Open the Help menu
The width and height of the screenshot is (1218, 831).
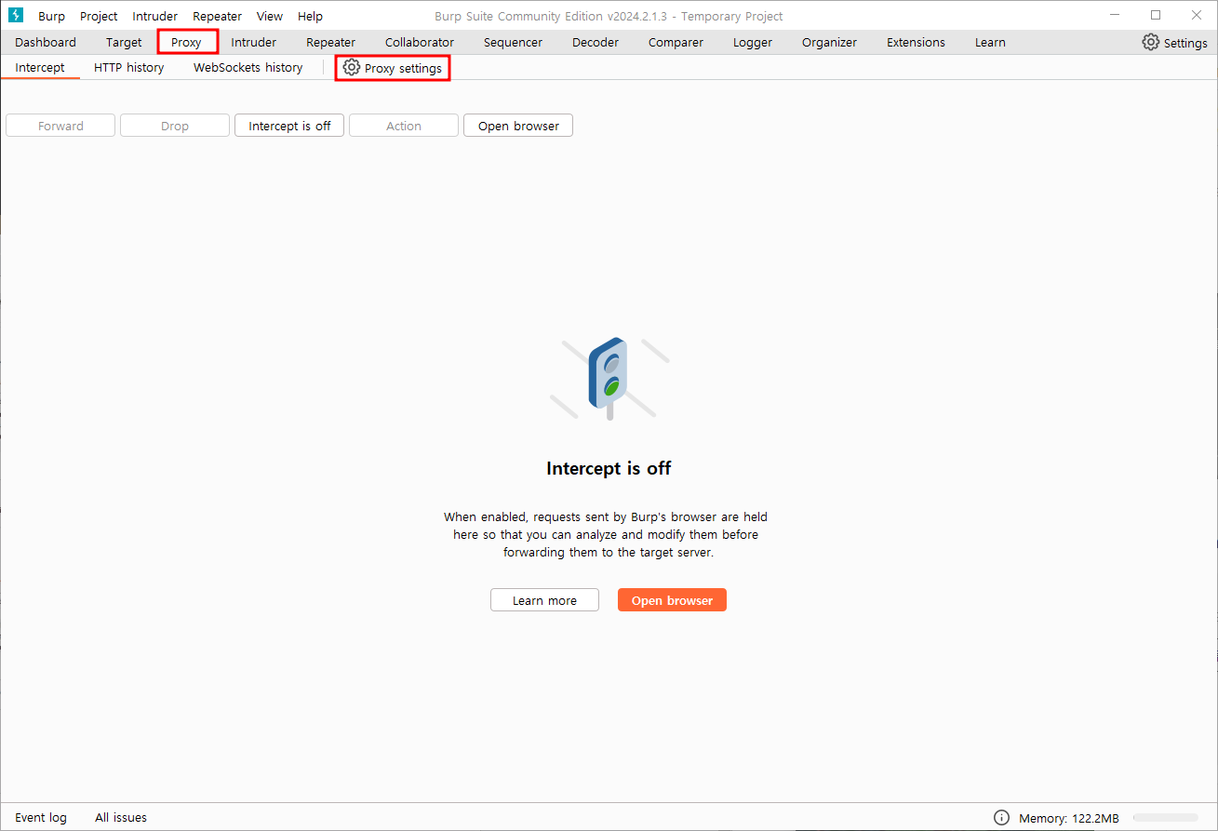point(310,16)
